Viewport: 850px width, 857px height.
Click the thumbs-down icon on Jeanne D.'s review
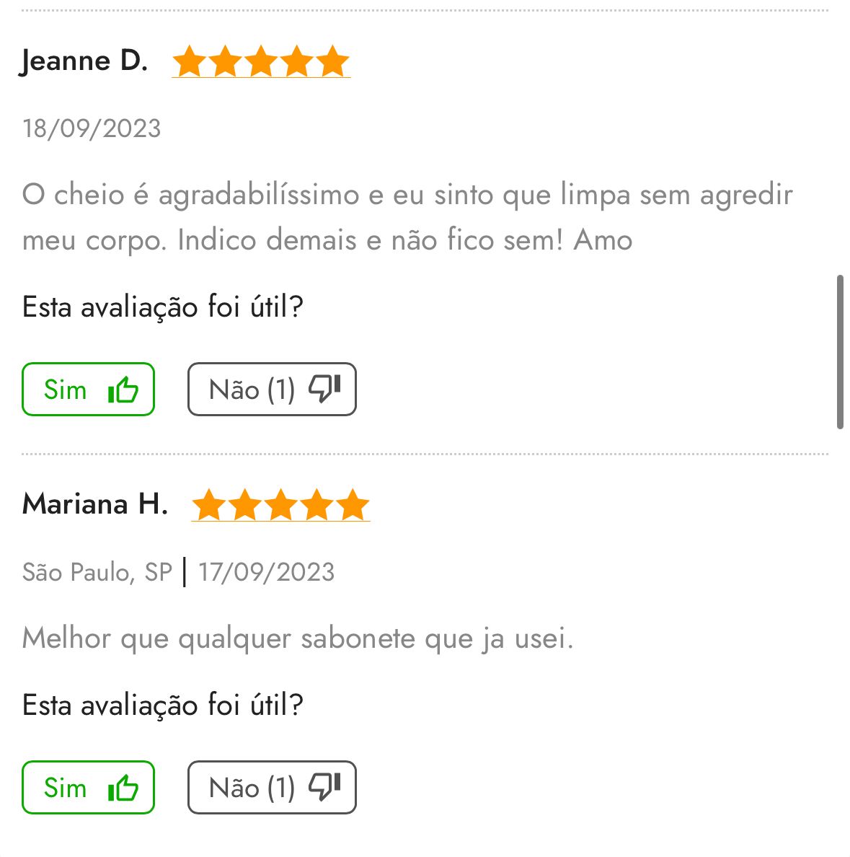324,389
